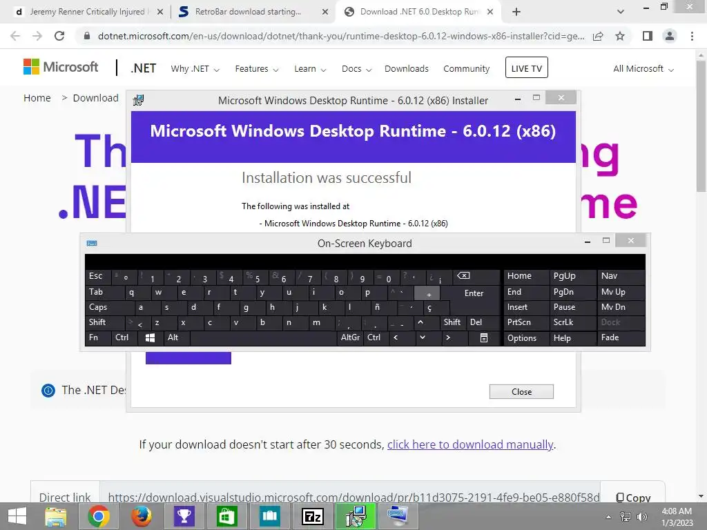Launch Firefox from the taskbar
Screen dimensions: 707x530
coord(141,516)
